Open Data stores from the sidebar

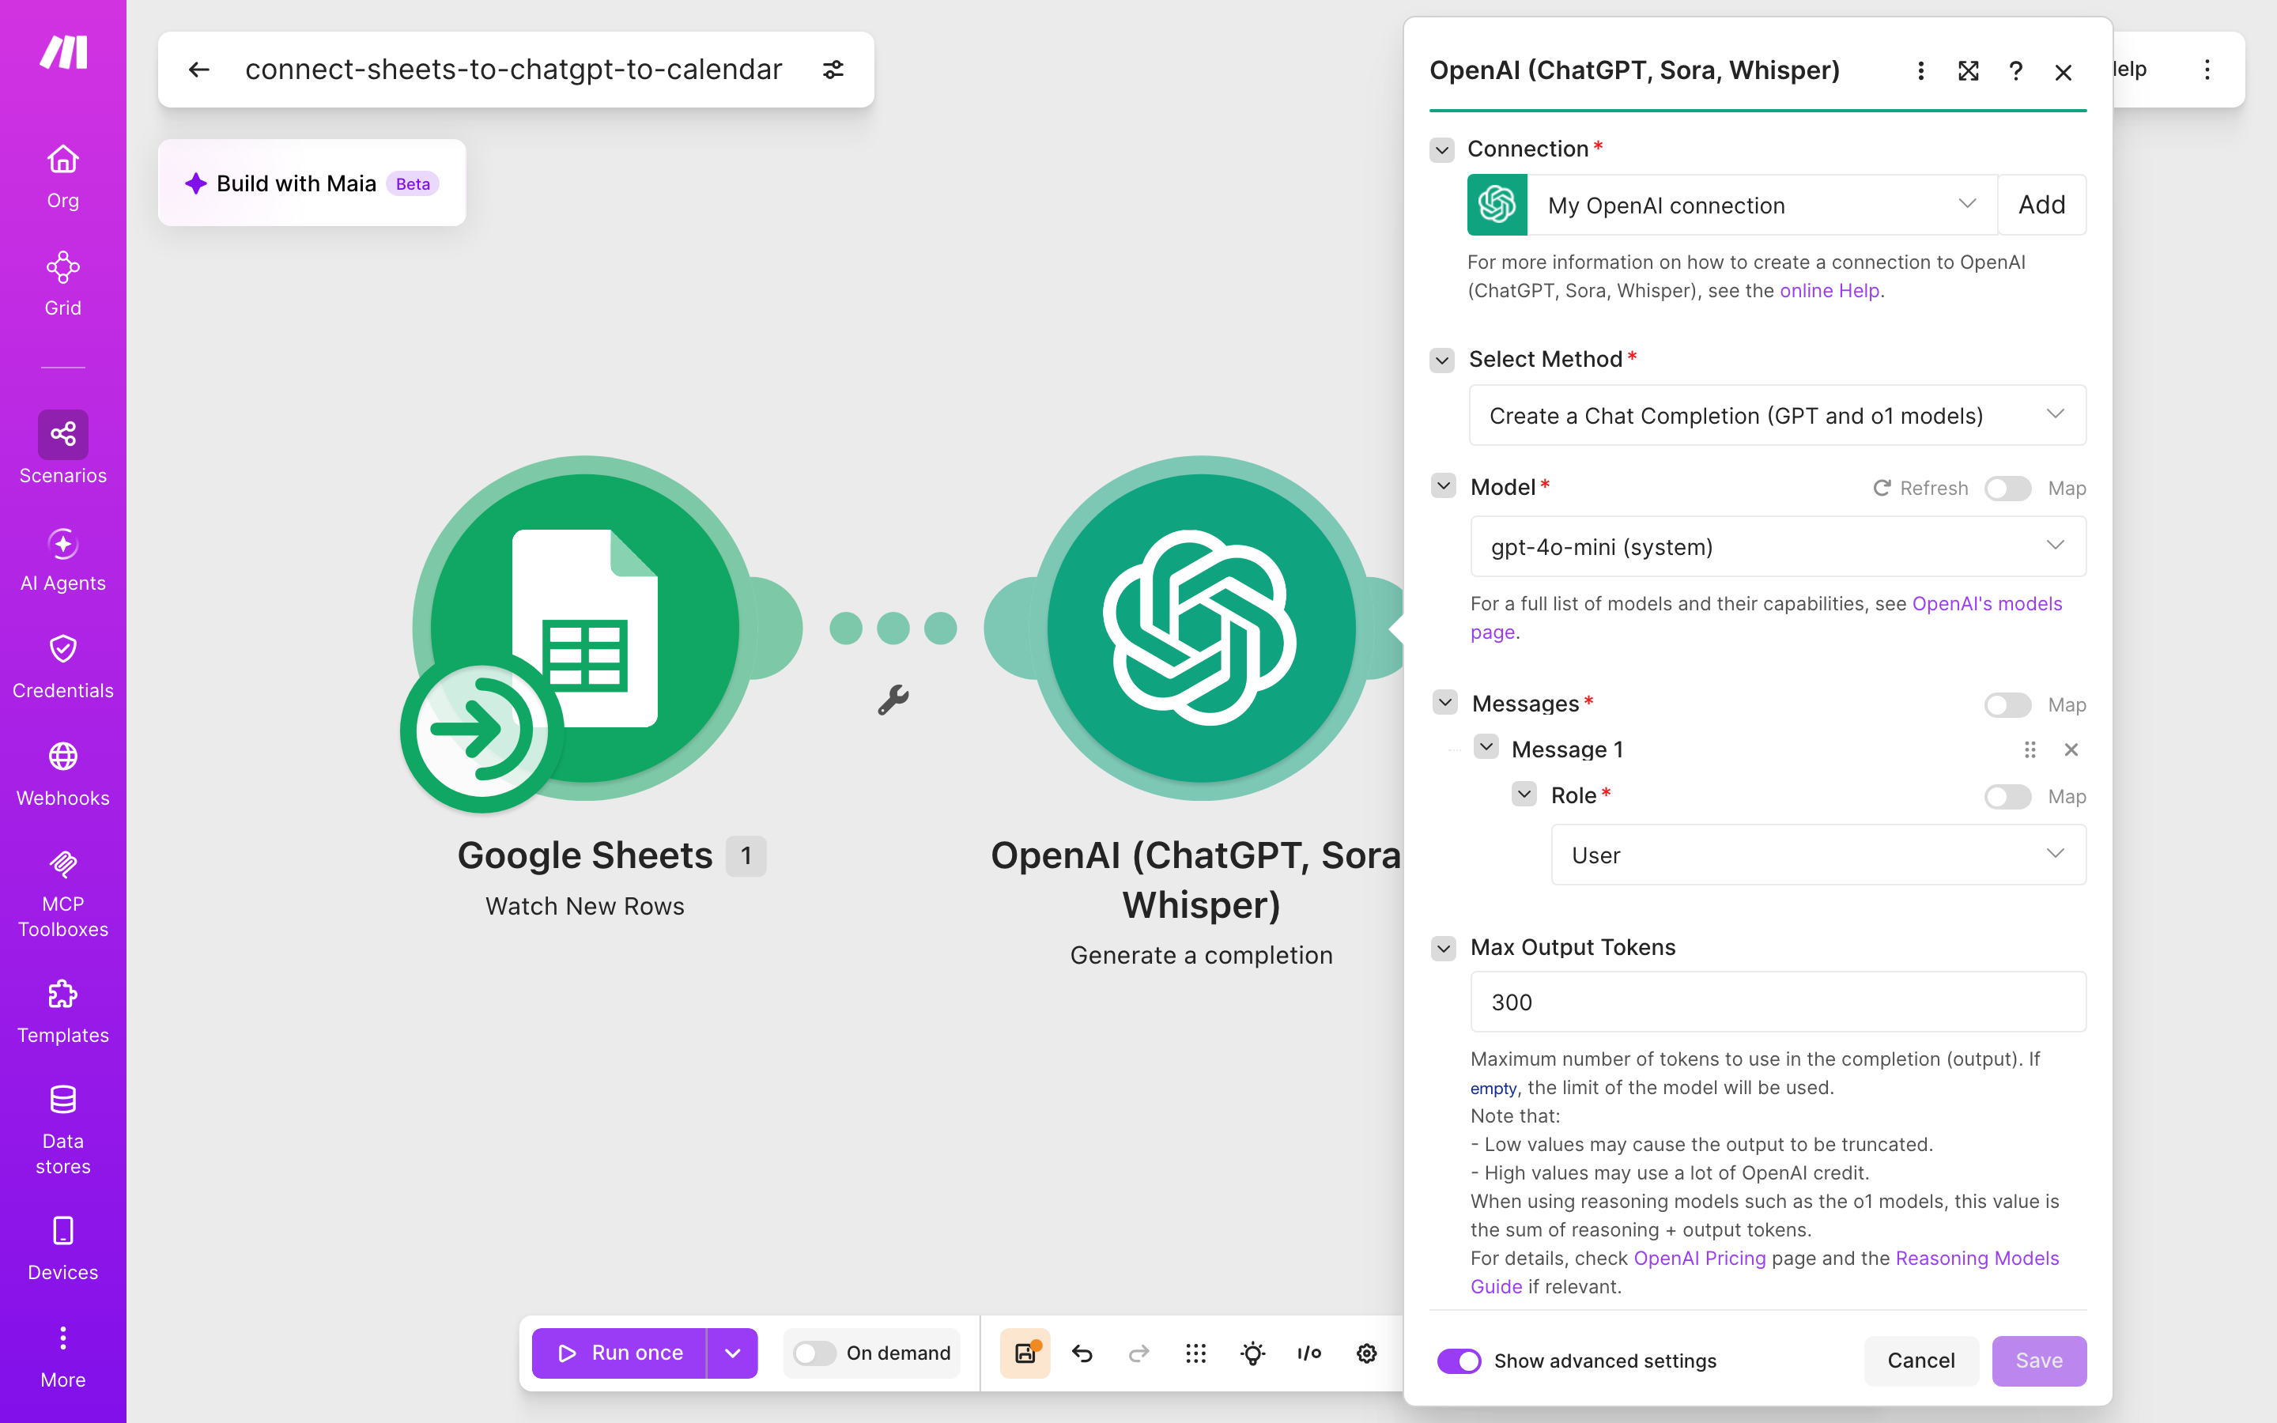(63, 1130)
